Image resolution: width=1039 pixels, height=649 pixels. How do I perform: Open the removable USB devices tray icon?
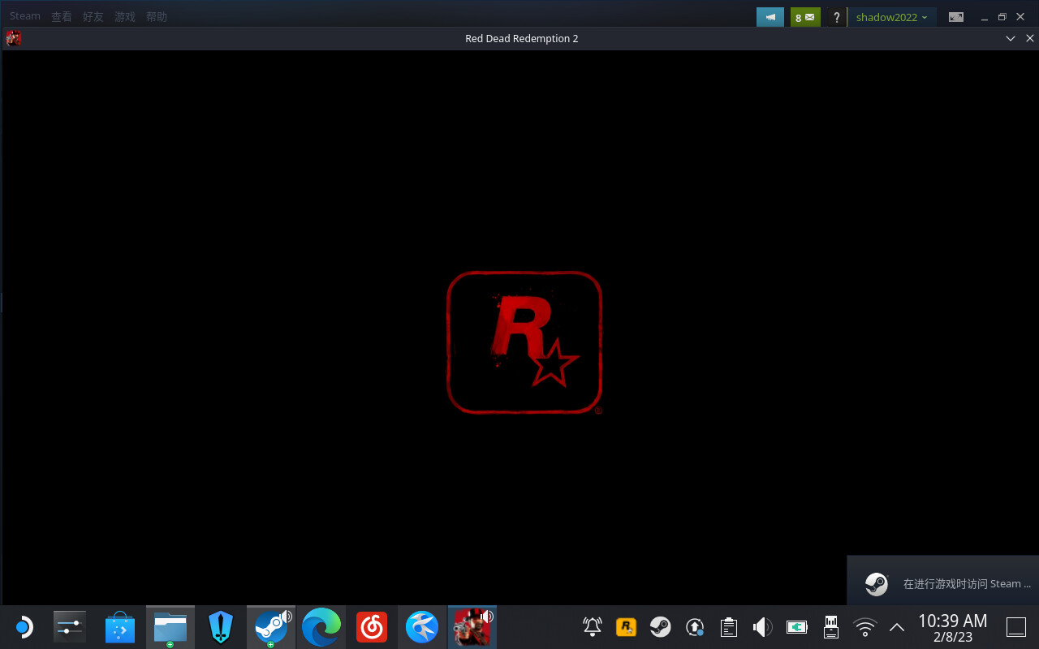[x=830, y=627]
